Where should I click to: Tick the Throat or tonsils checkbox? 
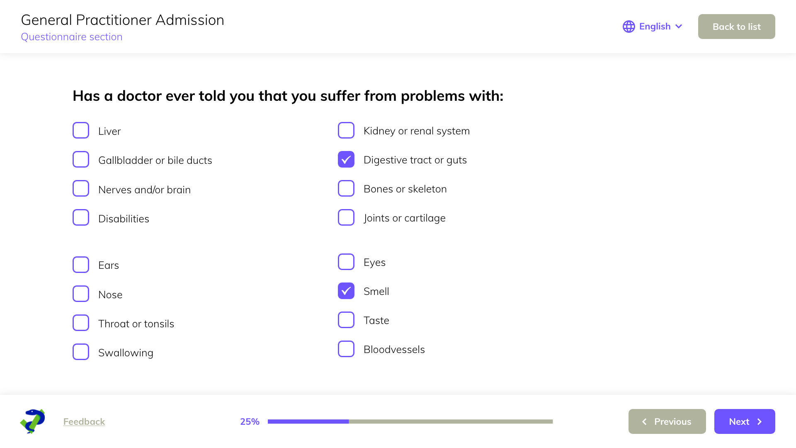point(81,323)
